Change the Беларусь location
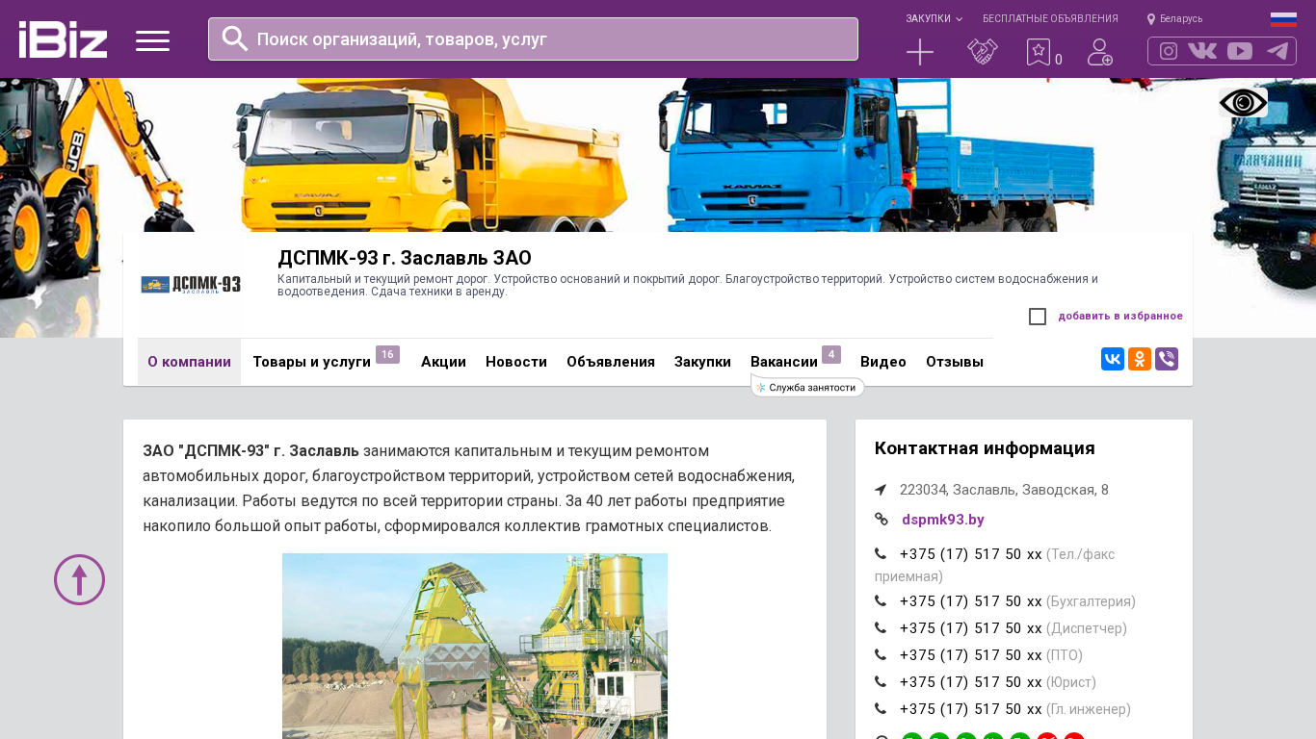 (x=1174, y=18)
